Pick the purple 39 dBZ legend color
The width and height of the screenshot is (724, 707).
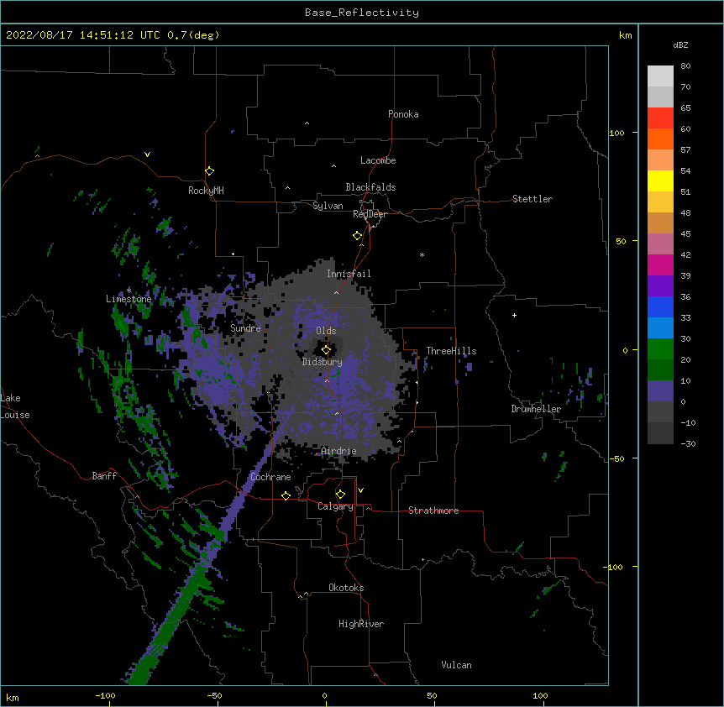[660, 285]
